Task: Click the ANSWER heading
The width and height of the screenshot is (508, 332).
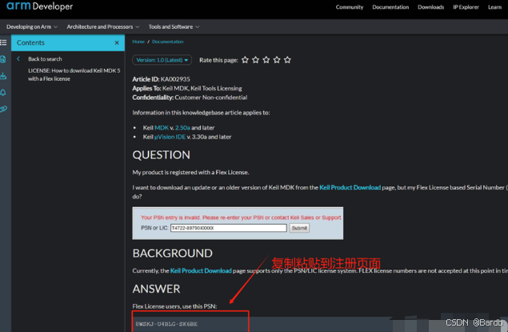Action: click(156, 289)
